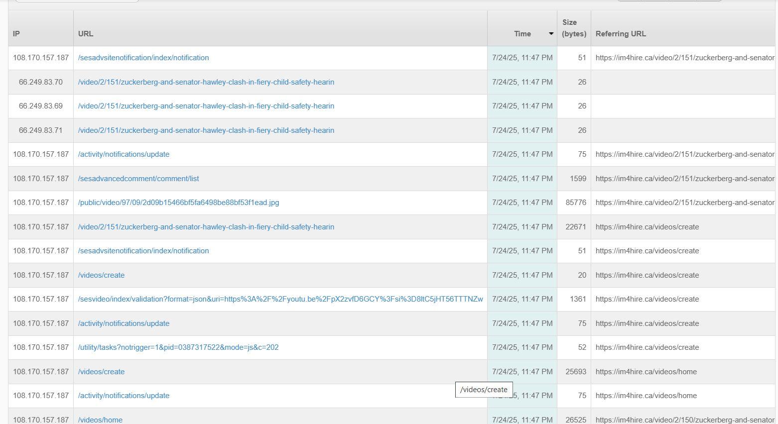
Task: Open the /public/video jpg file link
Action: pyautogui.click(x=178, y=203)
